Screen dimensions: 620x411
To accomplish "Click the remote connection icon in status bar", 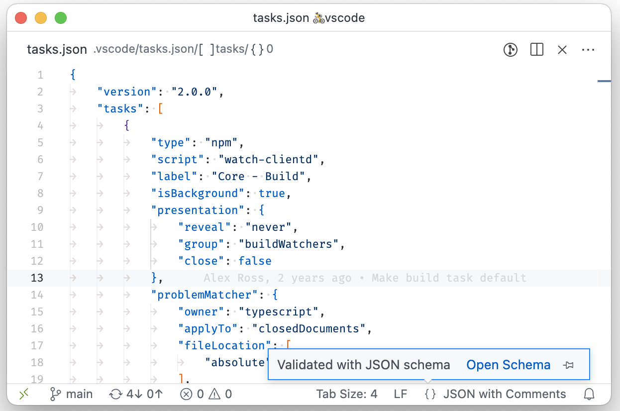I will [23, 394].
